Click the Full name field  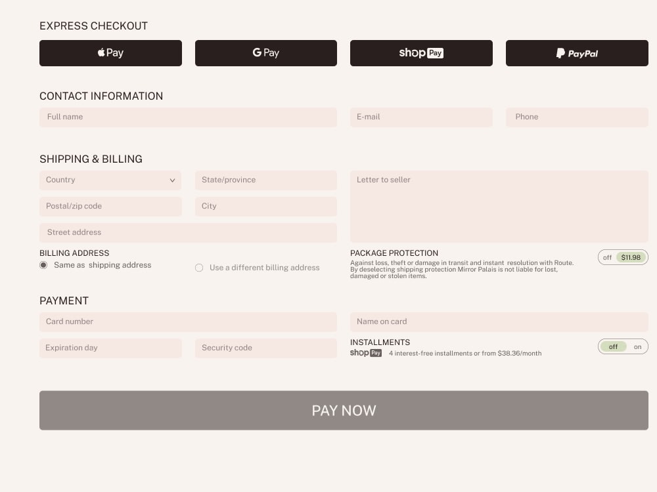coord(188,117)
